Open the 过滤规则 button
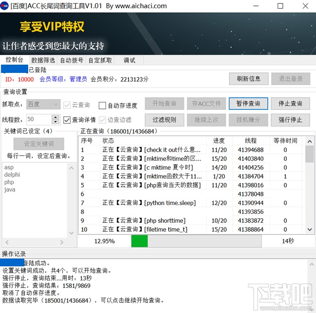316x313 pixels. coord(164,120)
